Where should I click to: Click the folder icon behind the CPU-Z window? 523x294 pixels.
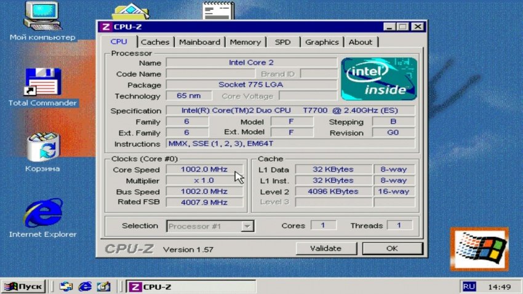(130, 11)
